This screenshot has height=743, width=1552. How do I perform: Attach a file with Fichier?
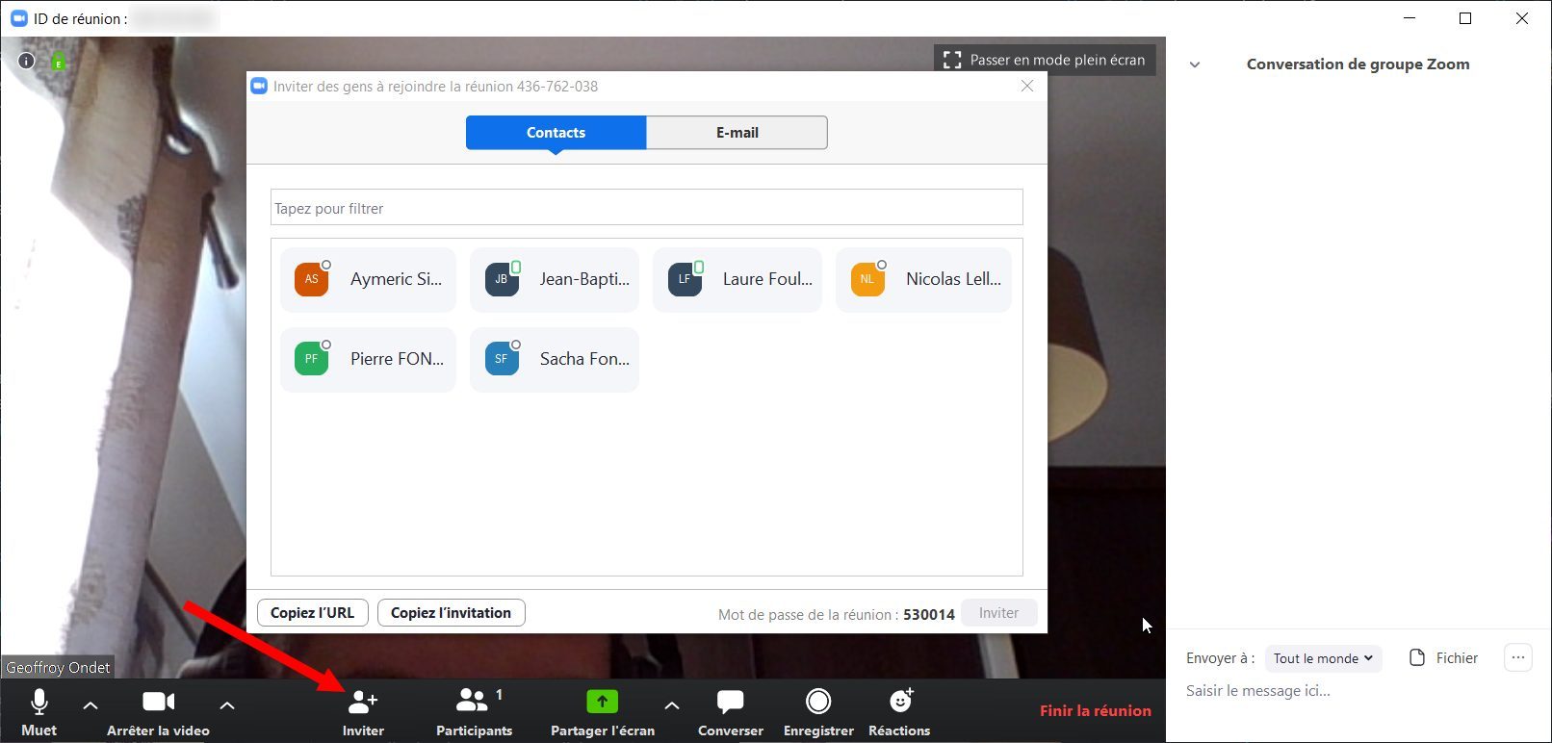pos(1443,658)
